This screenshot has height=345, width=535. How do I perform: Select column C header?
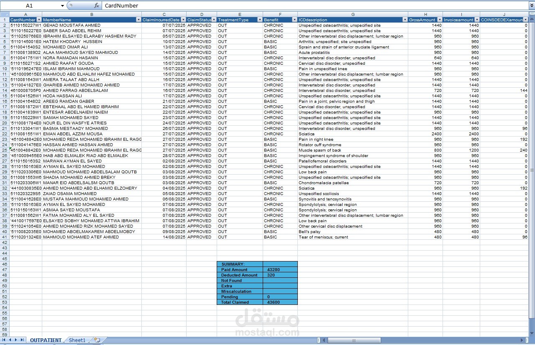pos(164,14)
